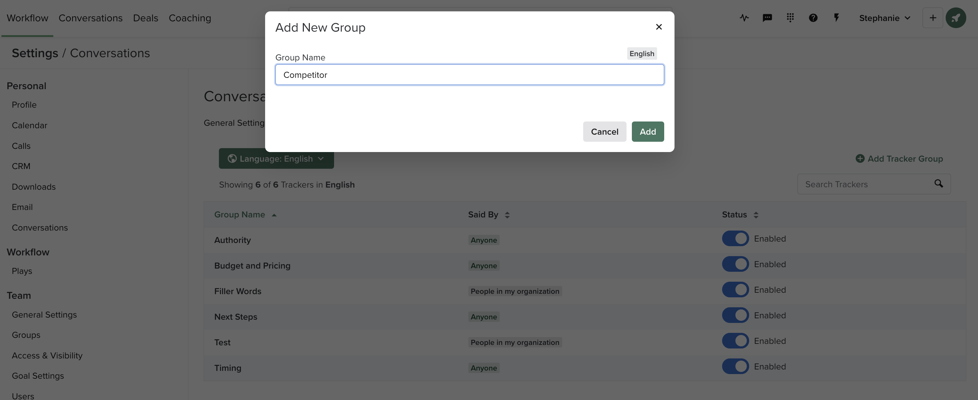Screen dimensions: 978x400
Task: Click the lightning bolt icon
Action: 837,18
